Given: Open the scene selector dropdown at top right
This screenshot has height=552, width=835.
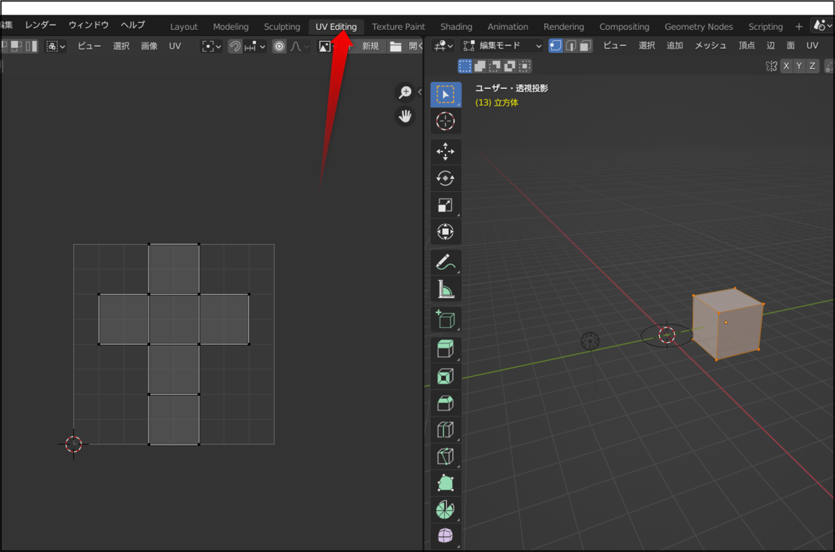Looking at the screenshot, I should (822, 26).
